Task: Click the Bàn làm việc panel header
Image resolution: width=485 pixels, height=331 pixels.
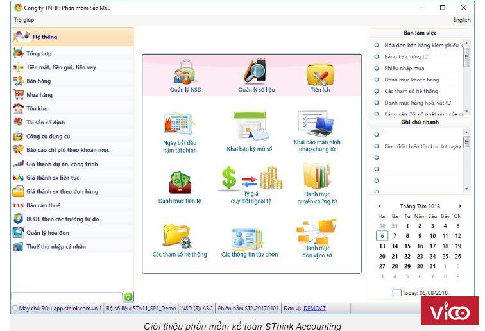Action: [420, 33]
